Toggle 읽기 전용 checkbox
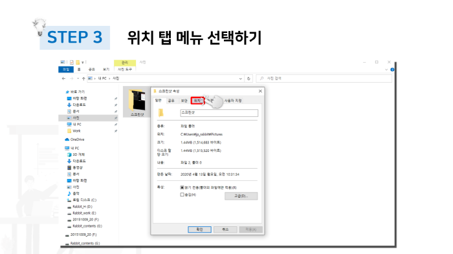Image resolution: width=453 pixels, height=254 pixels. pos(182,187)
